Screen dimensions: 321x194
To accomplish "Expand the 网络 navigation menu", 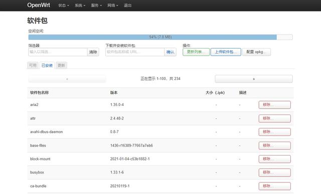I will (x=112, y=5).
